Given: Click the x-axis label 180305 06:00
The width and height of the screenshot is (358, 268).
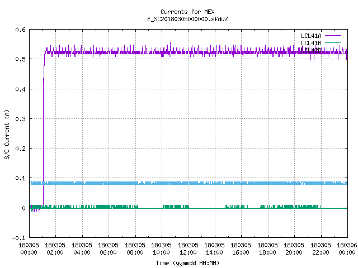Looking at the screenshot, I should click(x=108, y=249).
